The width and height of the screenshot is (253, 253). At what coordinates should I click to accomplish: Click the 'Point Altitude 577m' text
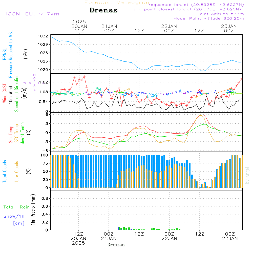pyautogui.click(x=220, y=14)
